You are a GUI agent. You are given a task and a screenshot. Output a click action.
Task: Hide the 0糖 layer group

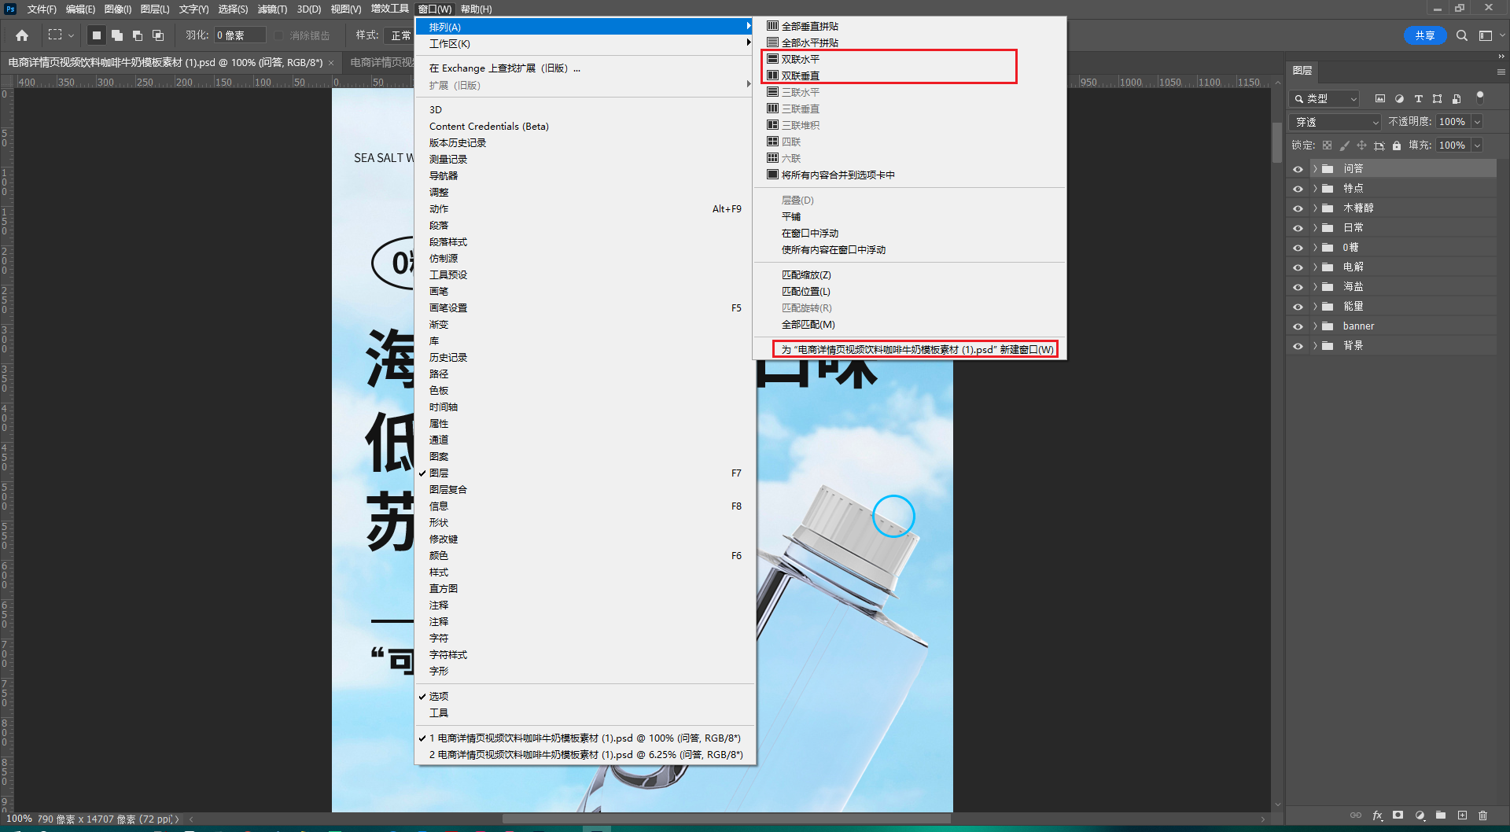[1298, 248]
